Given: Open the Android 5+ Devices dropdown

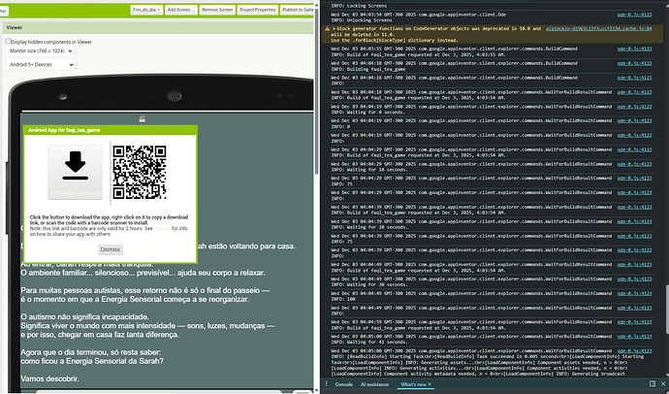Looking at the screenshot, I should coord(40,64).
